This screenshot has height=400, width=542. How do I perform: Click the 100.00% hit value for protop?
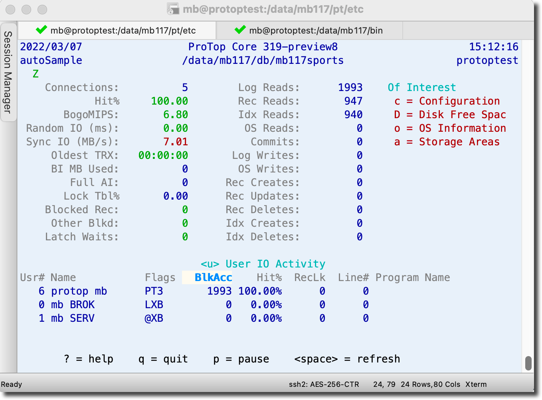click(260, 291)
